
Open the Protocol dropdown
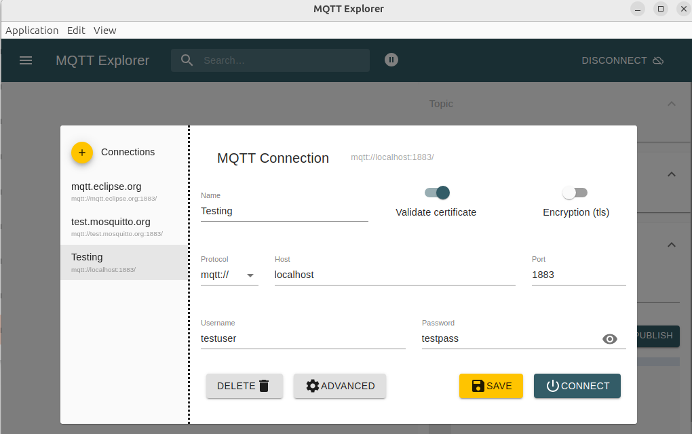(229, 275)
